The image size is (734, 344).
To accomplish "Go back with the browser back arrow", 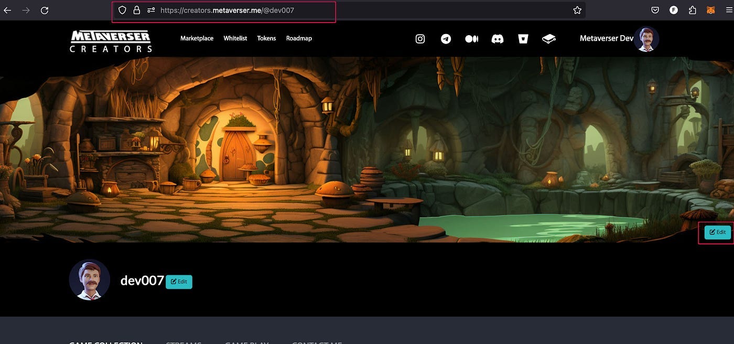I will [x=7, y=10].
